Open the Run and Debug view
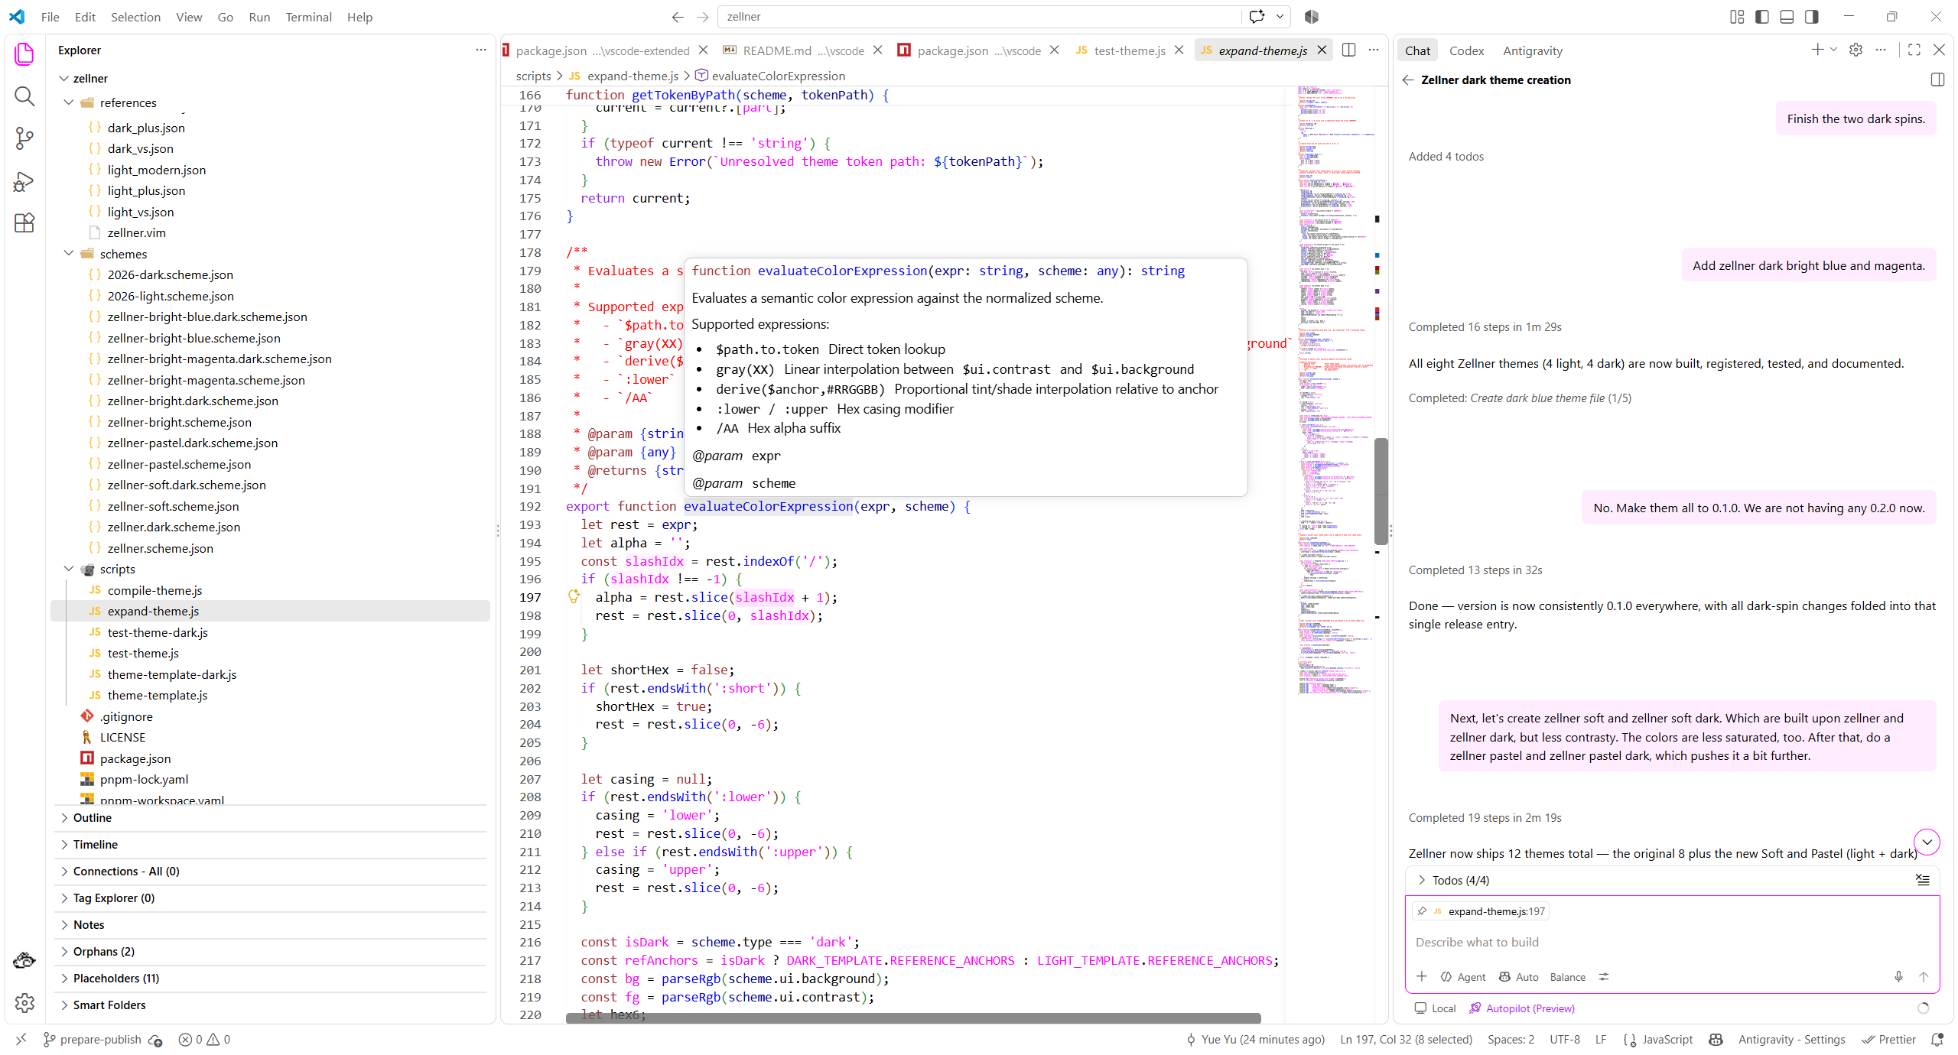The height and width of the screenshot is (1055, 1958). [x=24, y=181]
